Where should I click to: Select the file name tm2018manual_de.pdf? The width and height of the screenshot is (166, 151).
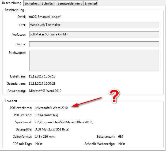point(45,17)
